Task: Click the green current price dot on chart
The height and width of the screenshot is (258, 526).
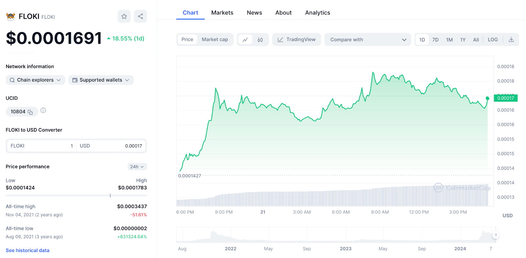Action: coord(487,98)
